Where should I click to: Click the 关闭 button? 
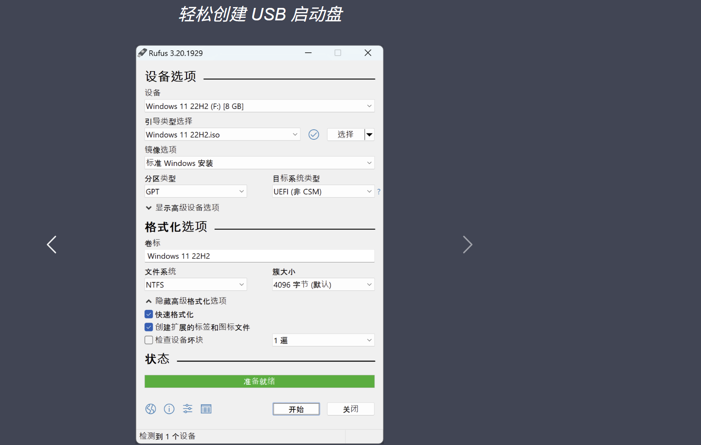(x=350, y=409)
